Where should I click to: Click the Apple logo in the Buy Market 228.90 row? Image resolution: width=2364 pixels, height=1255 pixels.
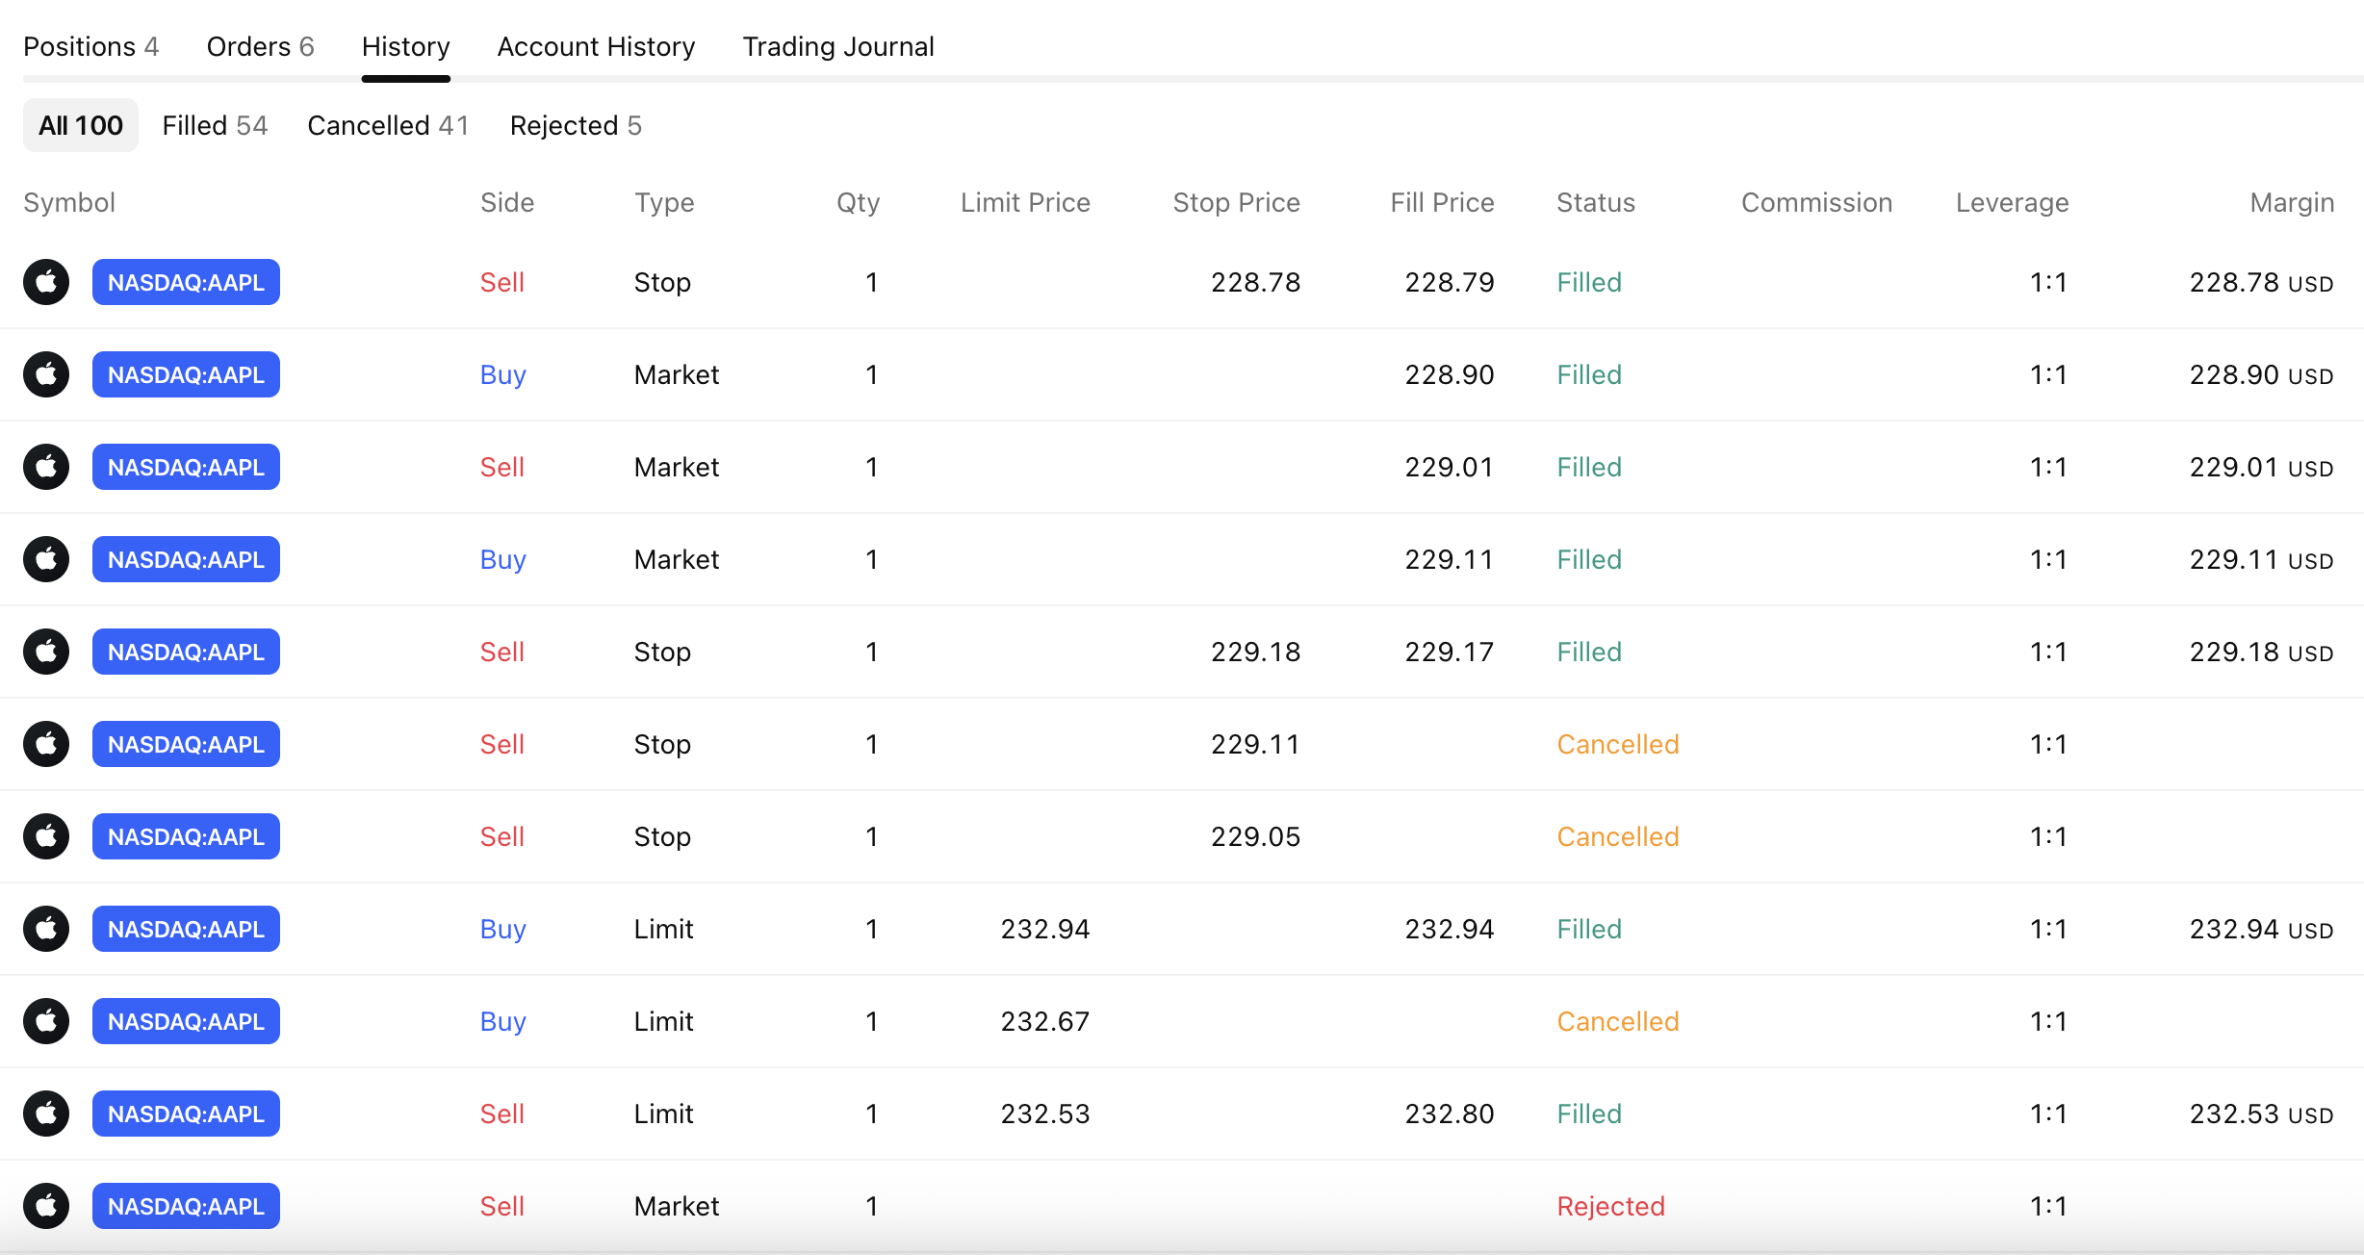(x=46, y=374)
